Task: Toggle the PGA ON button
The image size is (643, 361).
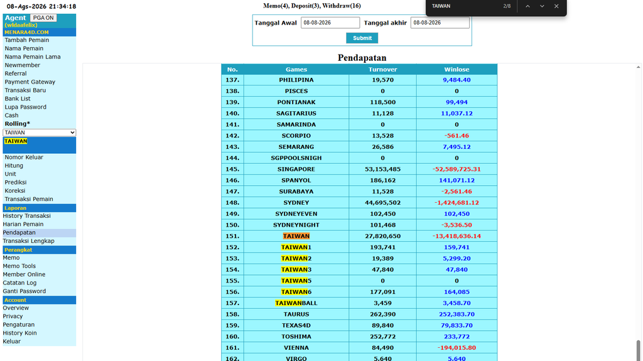Action: [43, 18]
